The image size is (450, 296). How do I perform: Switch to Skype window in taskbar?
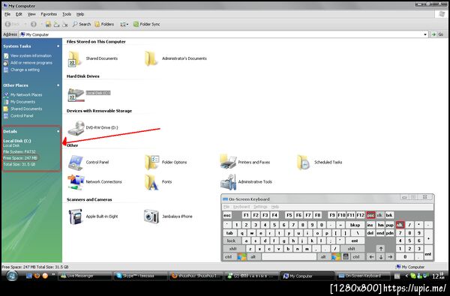140,276
